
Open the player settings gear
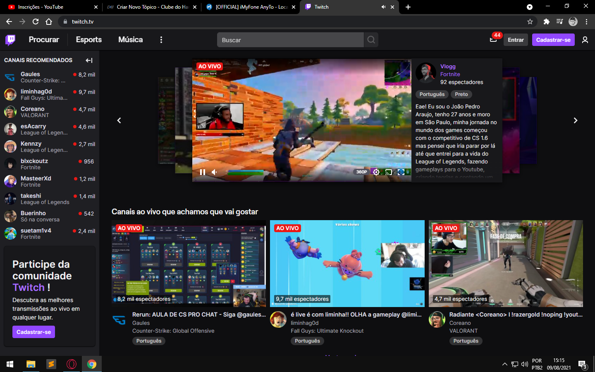[376, 172]
